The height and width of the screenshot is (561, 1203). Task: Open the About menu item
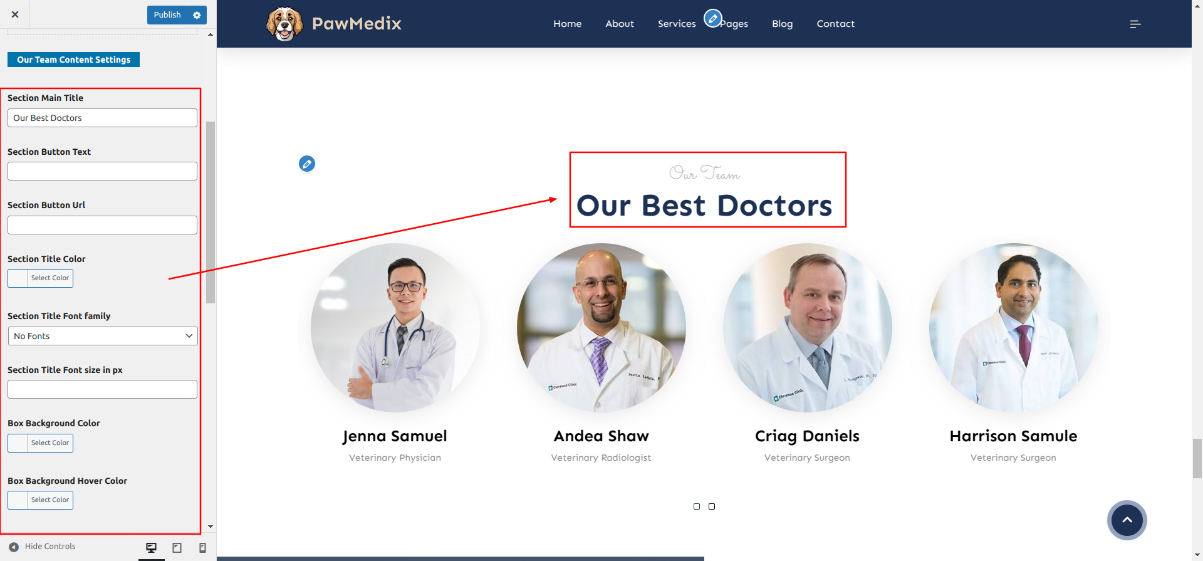(x=620, y=24)
